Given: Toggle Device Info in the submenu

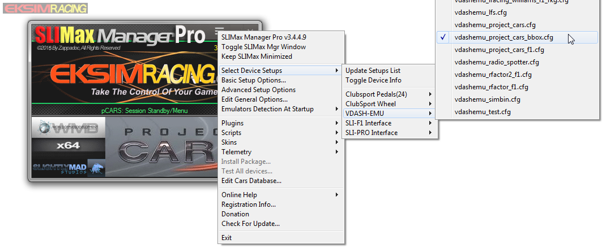Looking at the screenshot, I should [389, 80].
